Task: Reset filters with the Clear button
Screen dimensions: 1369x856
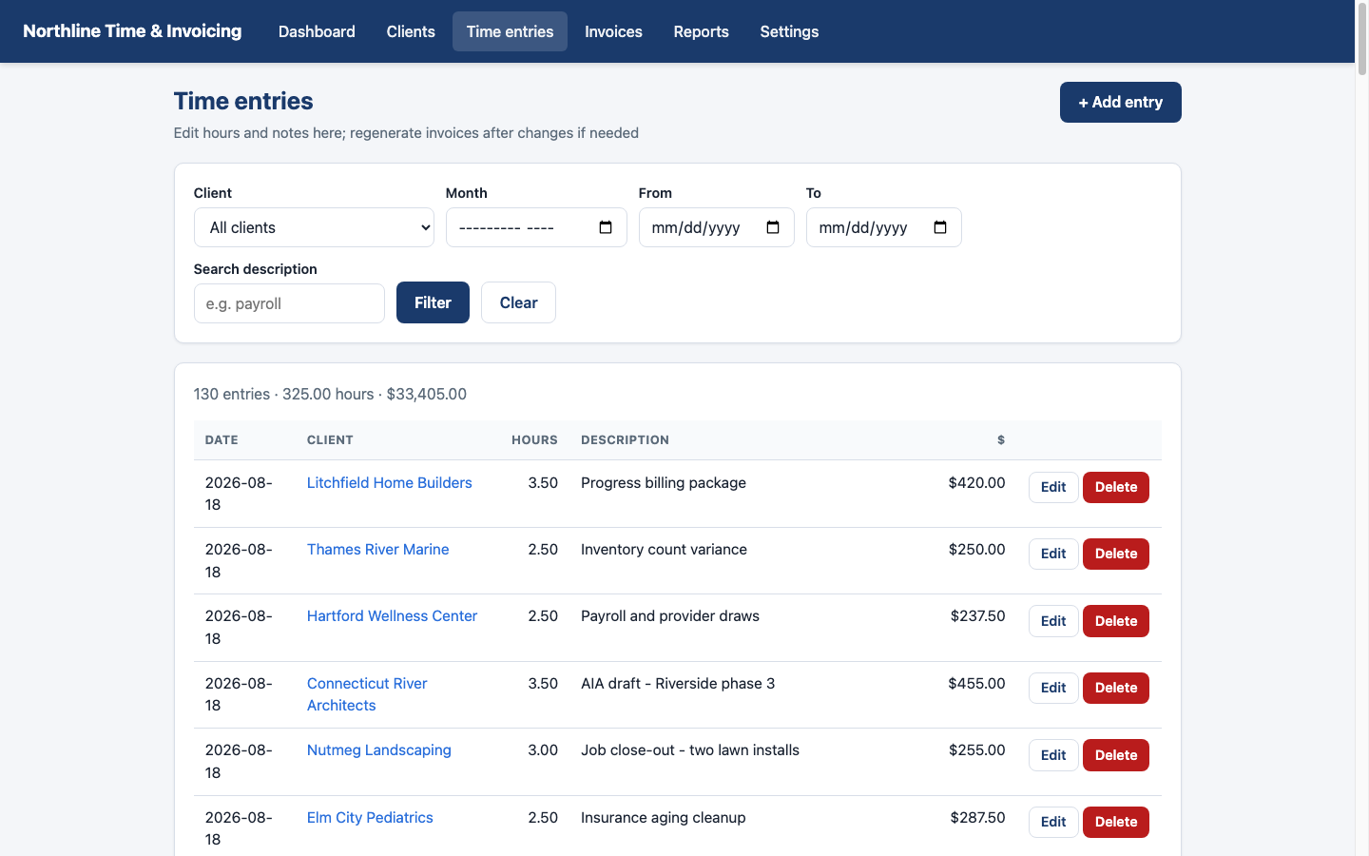Action: pos(518,302)
